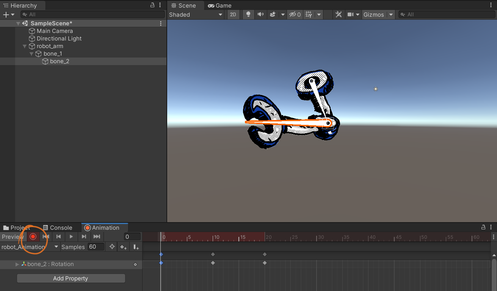Click the Preview button in Animation panel
Screen dimensions: 497x291
13,237
